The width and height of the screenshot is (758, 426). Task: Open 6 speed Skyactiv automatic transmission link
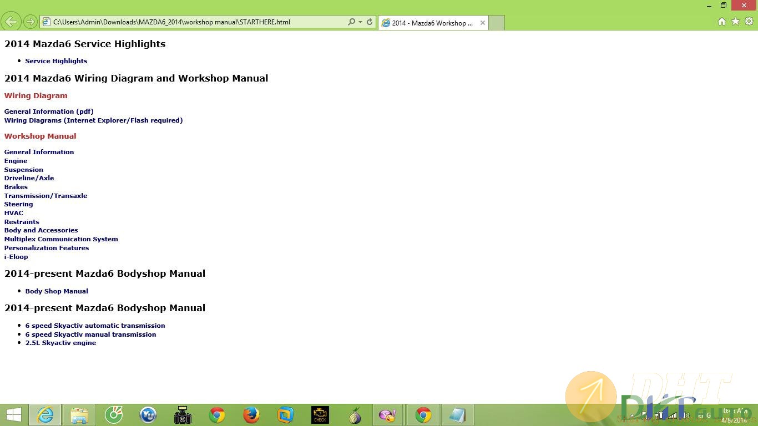click(95, 326)
